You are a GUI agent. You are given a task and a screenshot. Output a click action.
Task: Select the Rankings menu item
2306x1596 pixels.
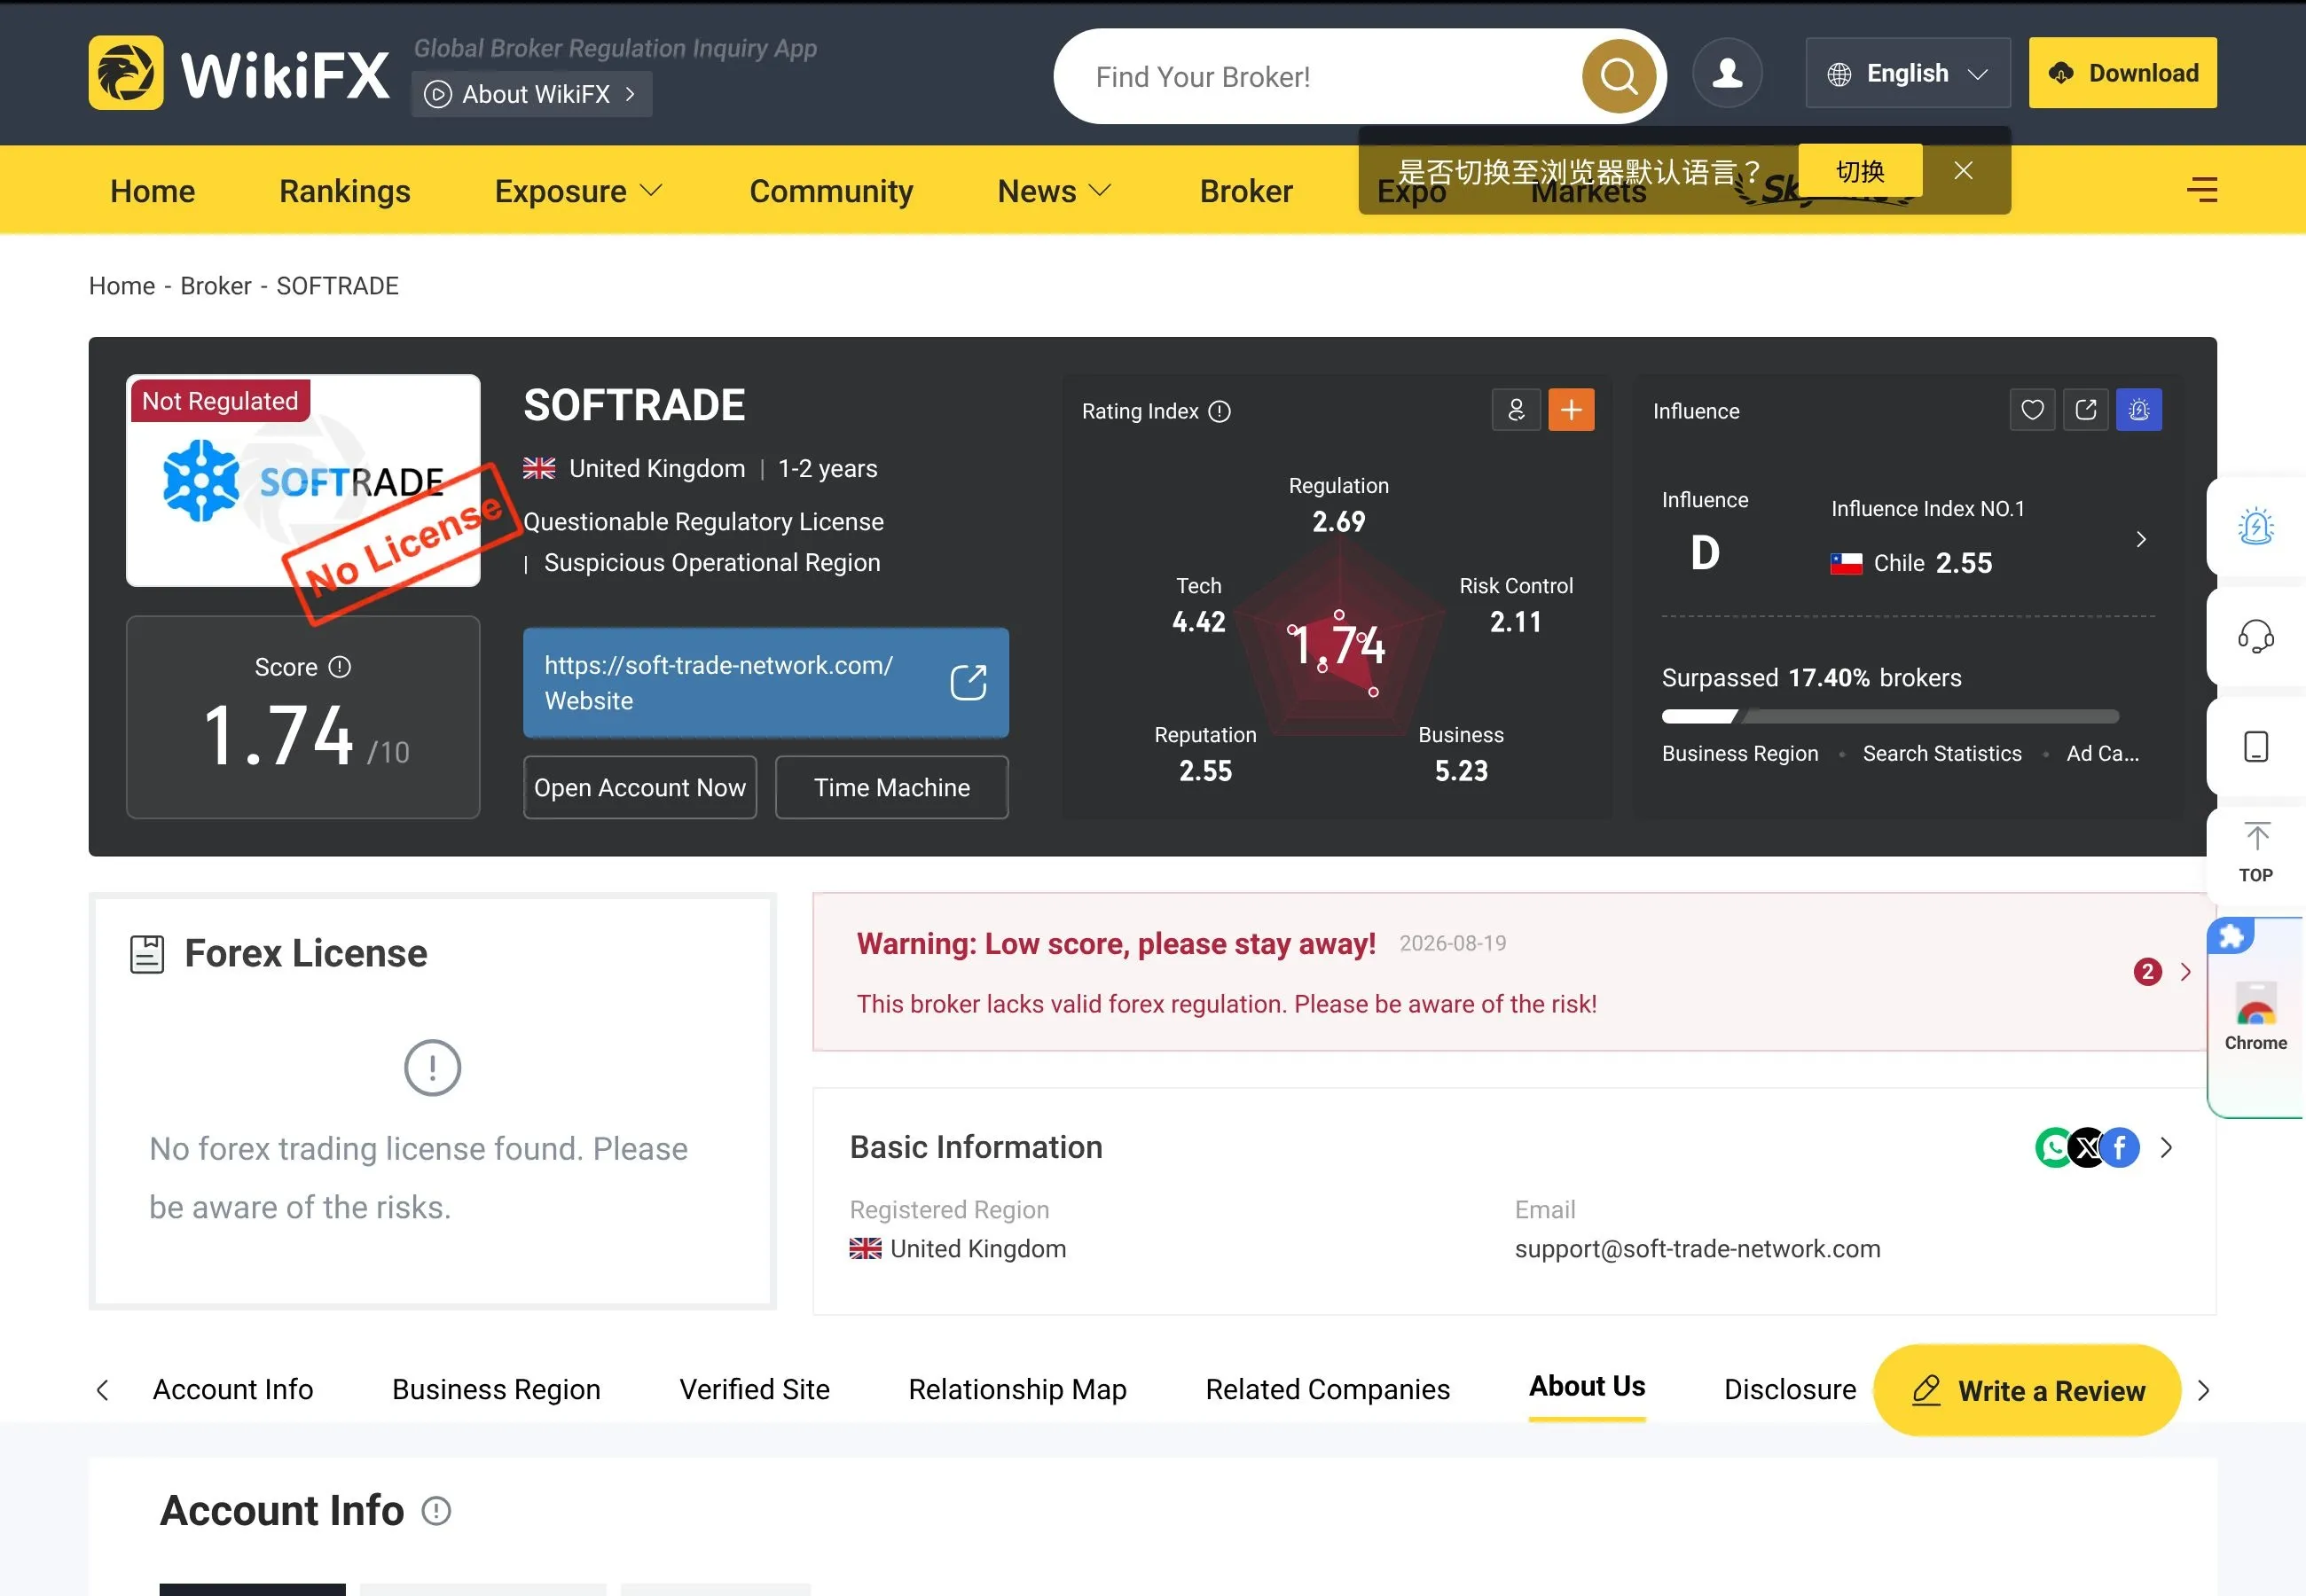[345, 191]
